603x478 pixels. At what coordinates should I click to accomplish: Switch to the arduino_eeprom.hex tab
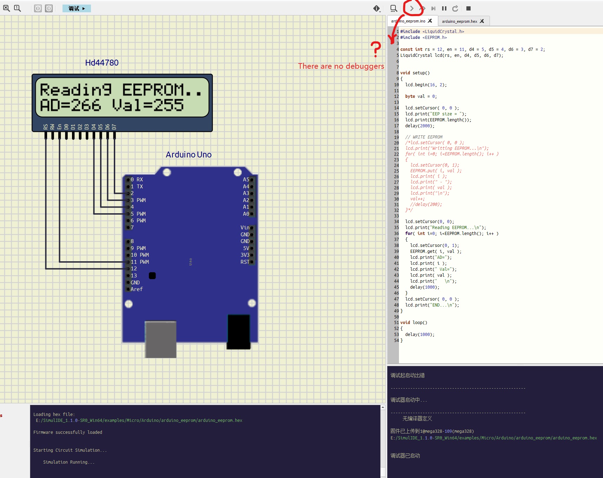(x=459, y=21)
